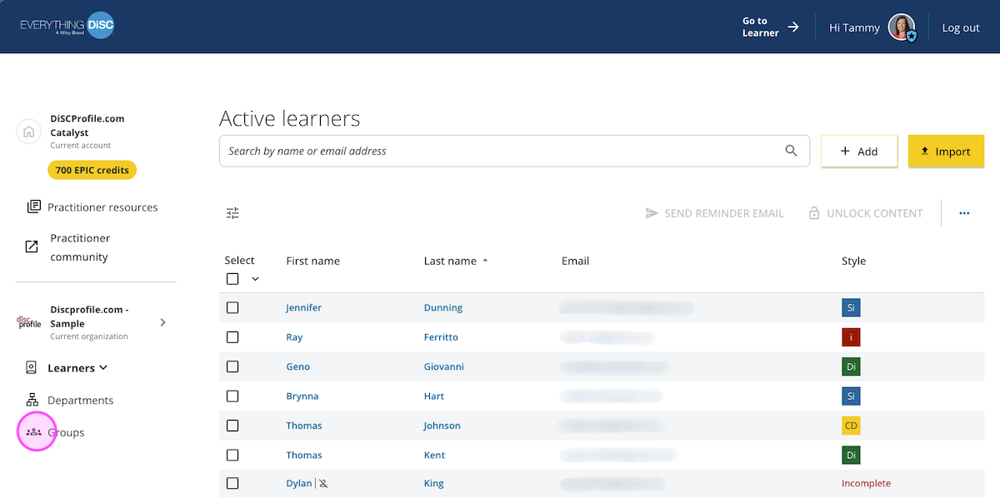Click the unlock content padlock icon
Viewport: 1000px width, 498px height.
[814, 213]
